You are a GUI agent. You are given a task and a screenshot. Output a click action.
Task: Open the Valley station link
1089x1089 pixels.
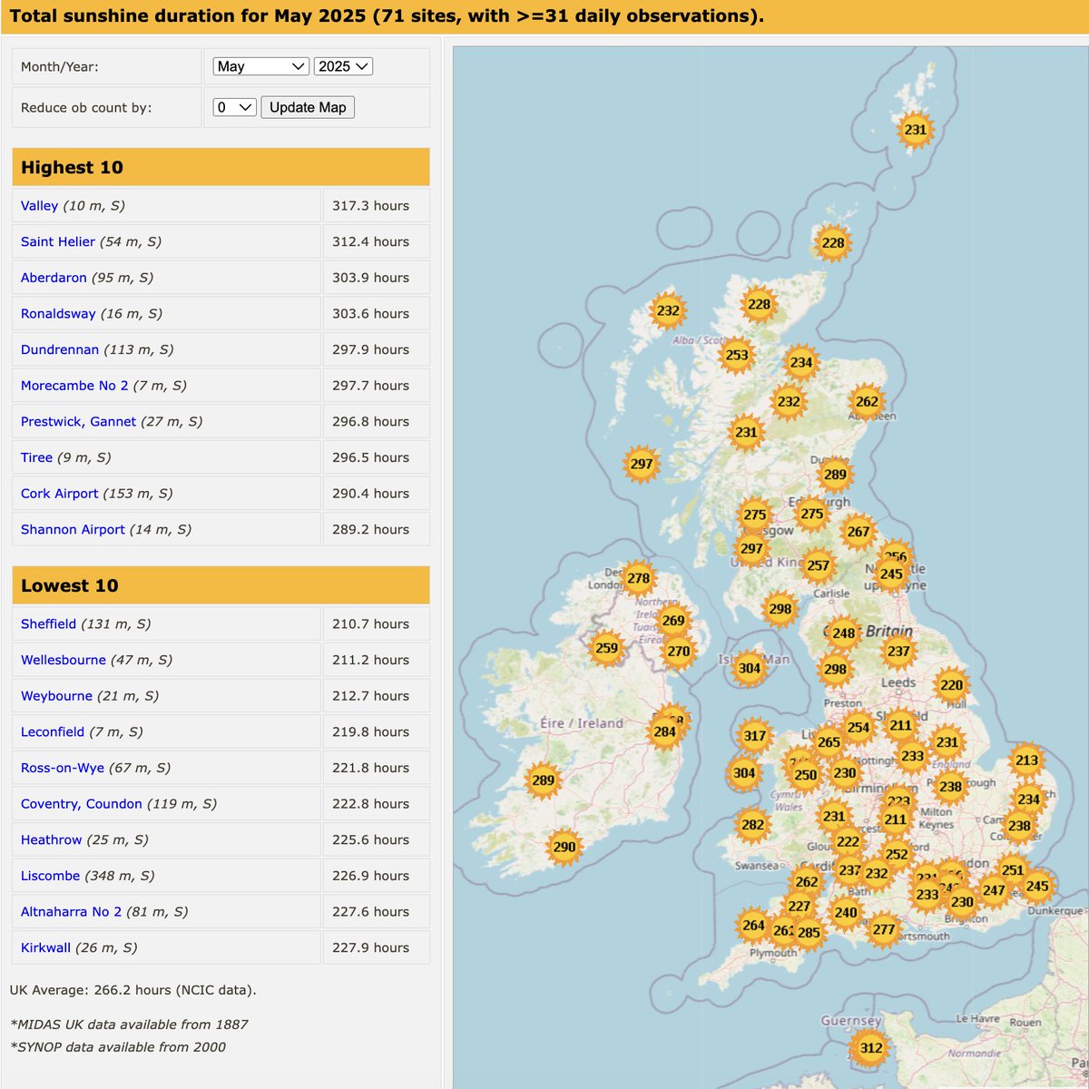39,206
